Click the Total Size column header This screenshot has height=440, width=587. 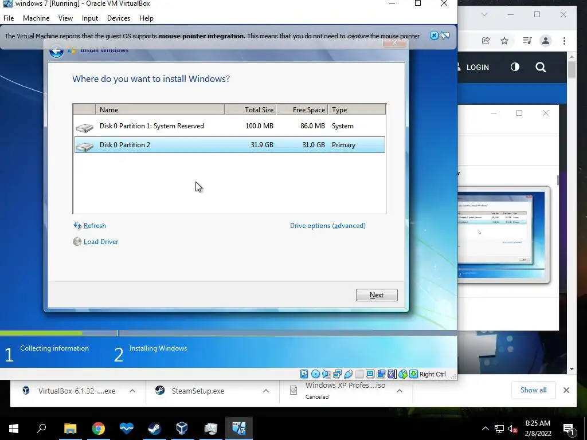[251, 109]
